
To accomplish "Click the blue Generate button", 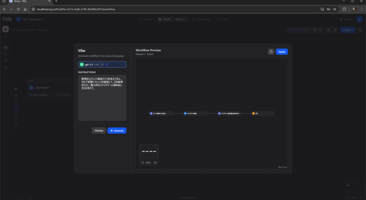I will tap(117, 131).
